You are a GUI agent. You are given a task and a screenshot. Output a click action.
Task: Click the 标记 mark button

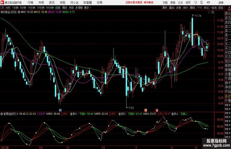[206, 8]
